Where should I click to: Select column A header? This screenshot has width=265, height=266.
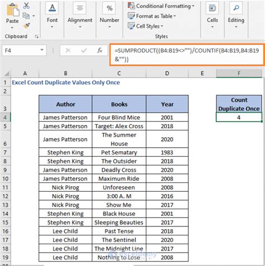25,74
